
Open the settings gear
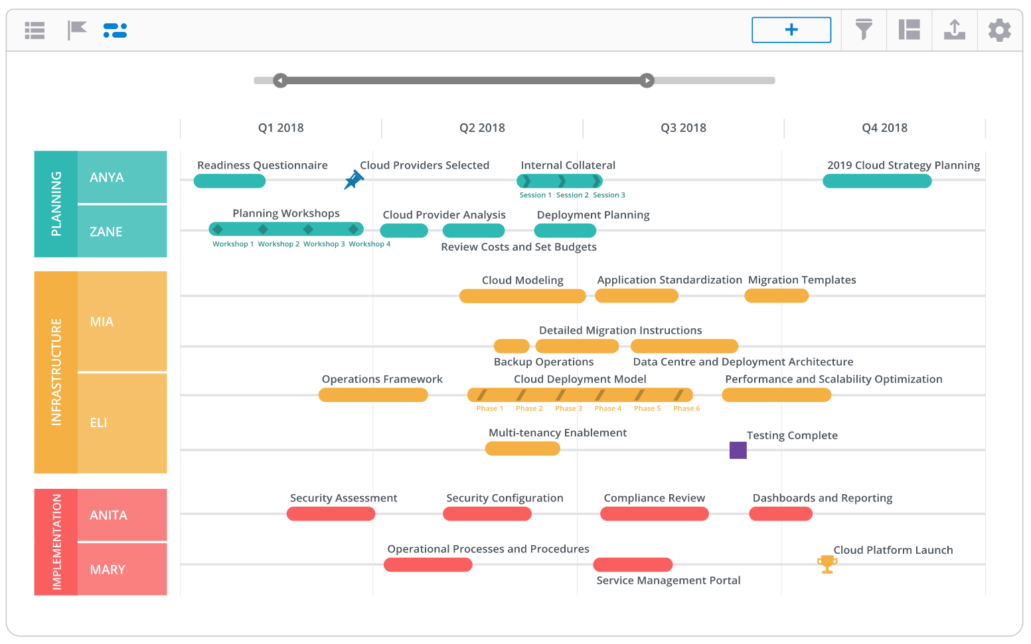coord(999,30)
